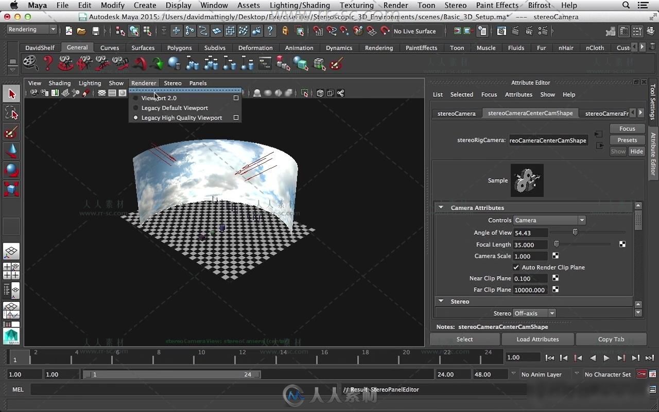The height and width of the screenshot is (412, 659).
Task: Select Legacy High Quality Viewport renderer
Action: point(182,118)
